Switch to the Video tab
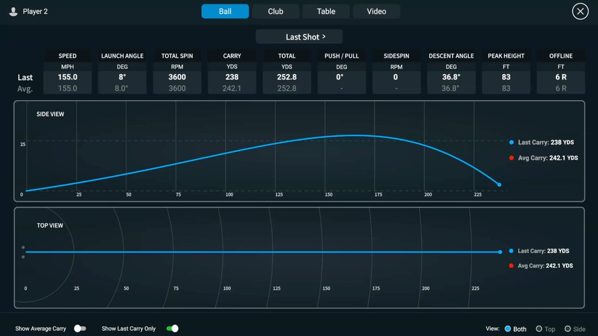The width and height of the screenshot is (598, 336). [376, 11]
